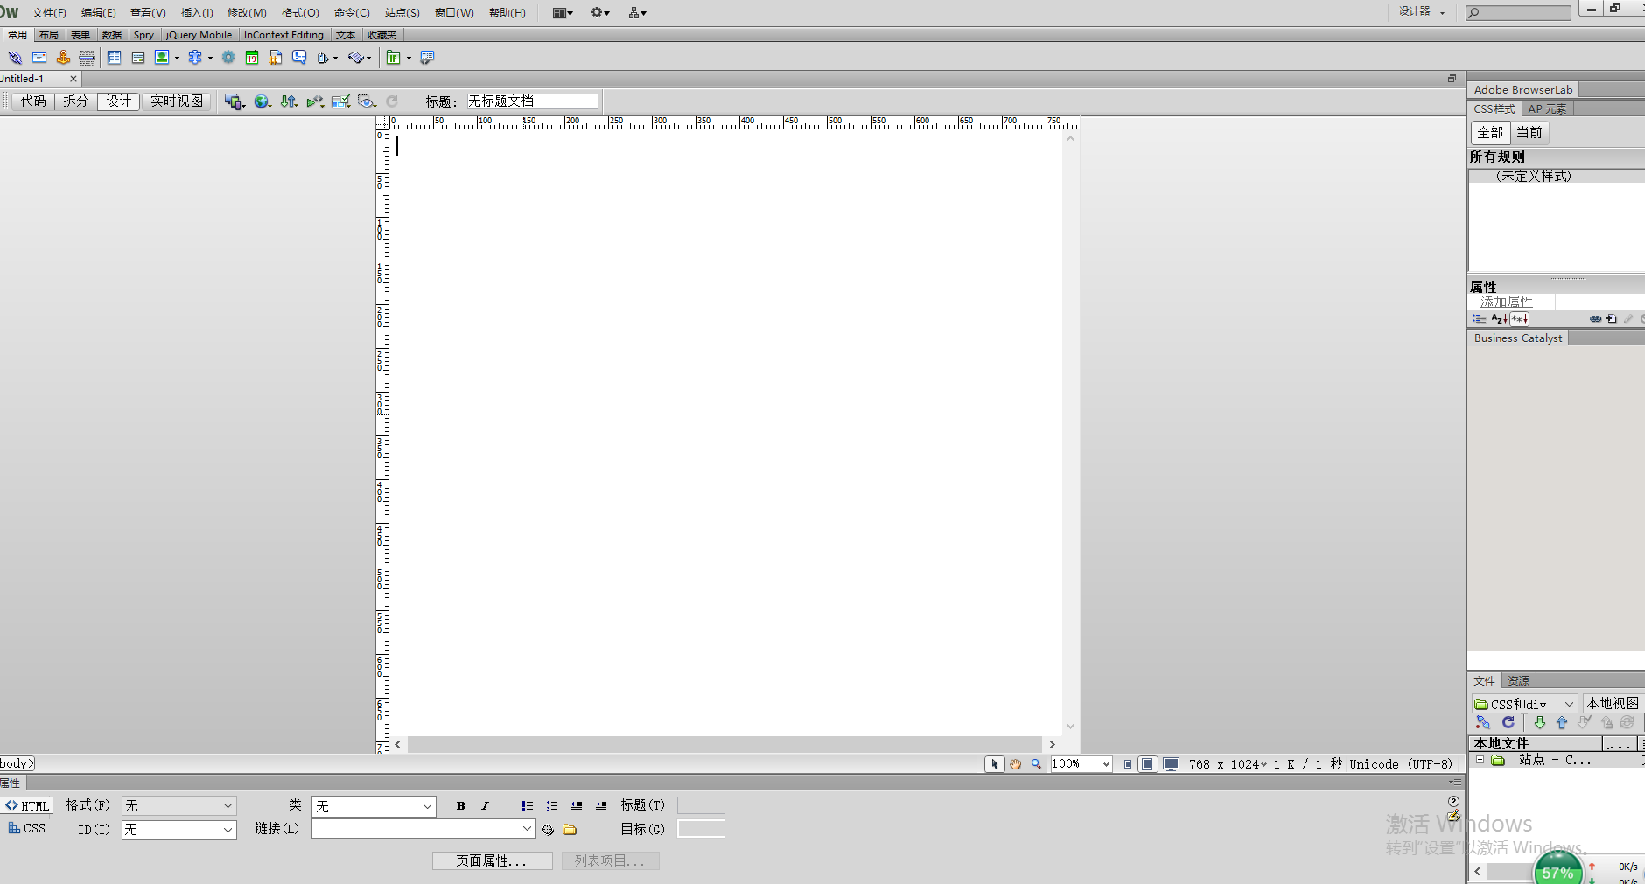Choose the pointer Select tool

pyautogui.click(x=994, y=764)
